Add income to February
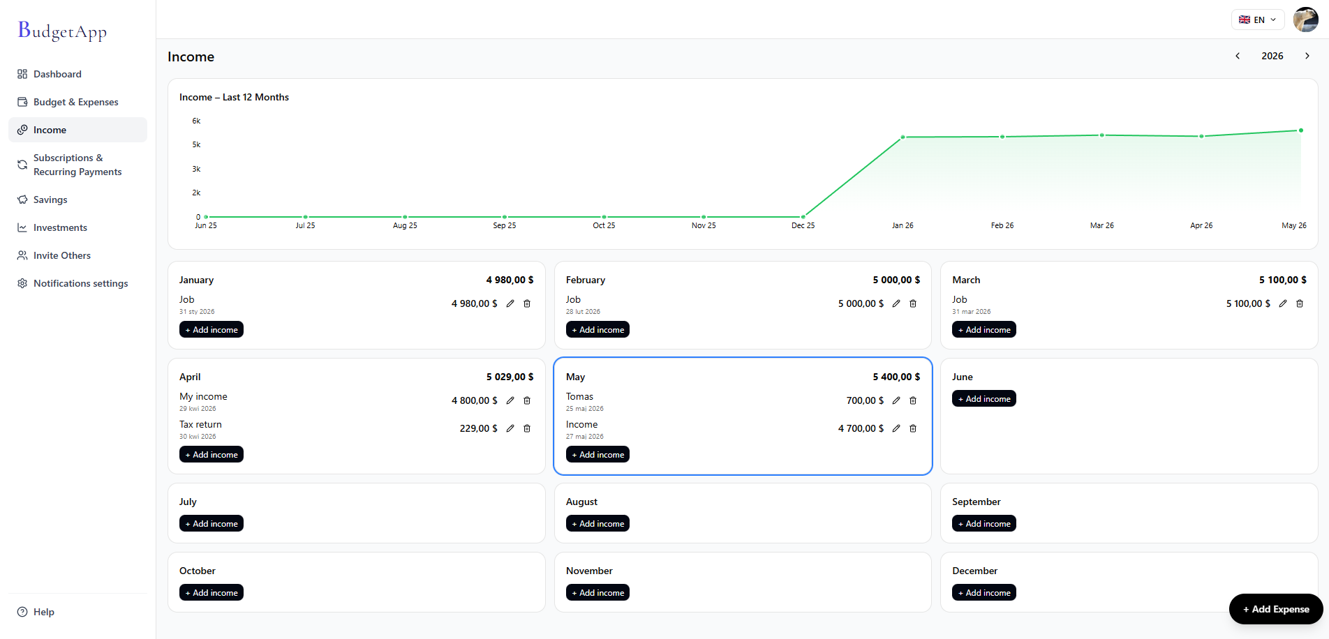Screen dimensions: 1329x639 pyautogui.click(x=597, y=329)
